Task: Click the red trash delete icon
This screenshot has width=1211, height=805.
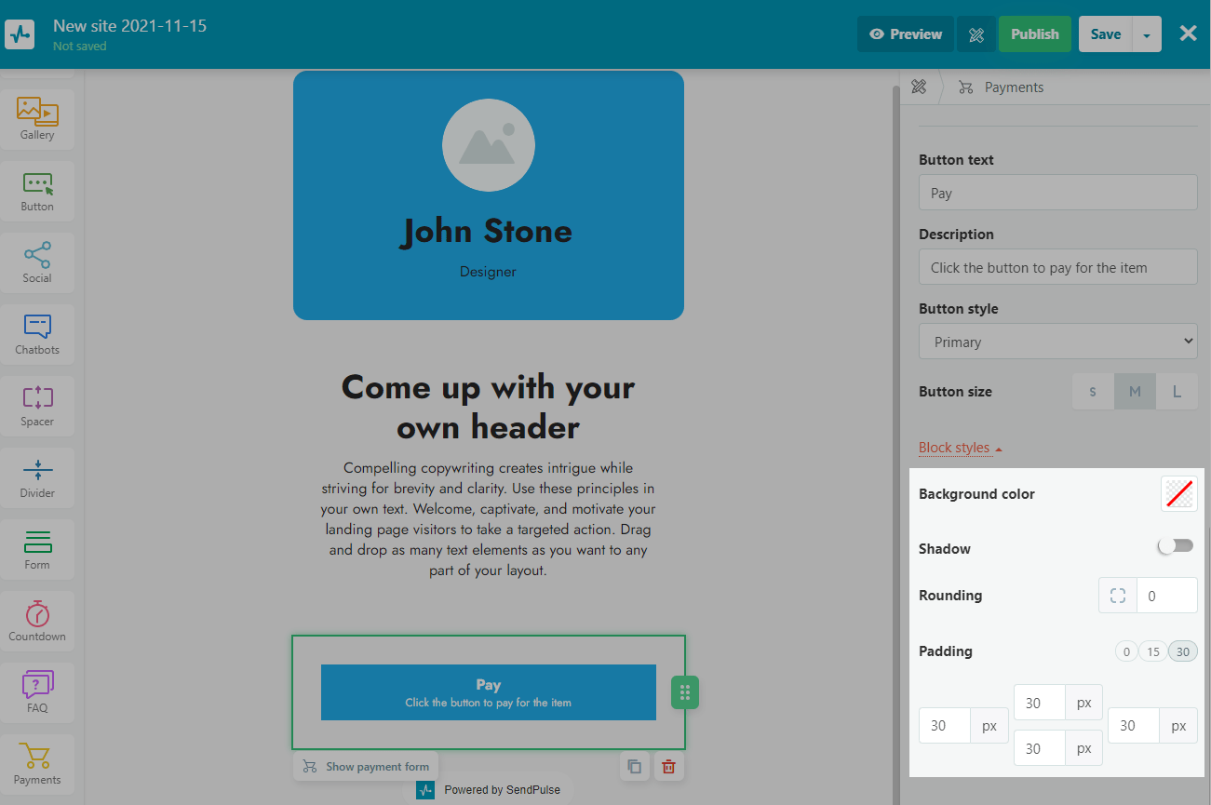Action: coord(668,767)
